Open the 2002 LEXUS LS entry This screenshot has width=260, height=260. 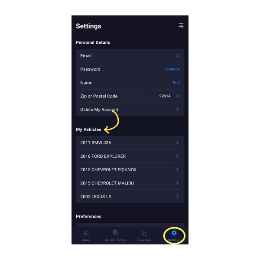pos(130,196)
